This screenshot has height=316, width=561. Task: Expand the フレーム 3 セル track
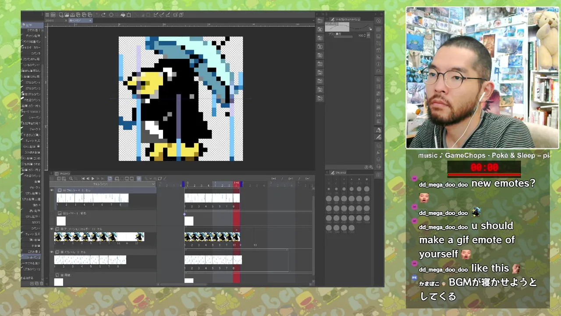coord(62,252)
